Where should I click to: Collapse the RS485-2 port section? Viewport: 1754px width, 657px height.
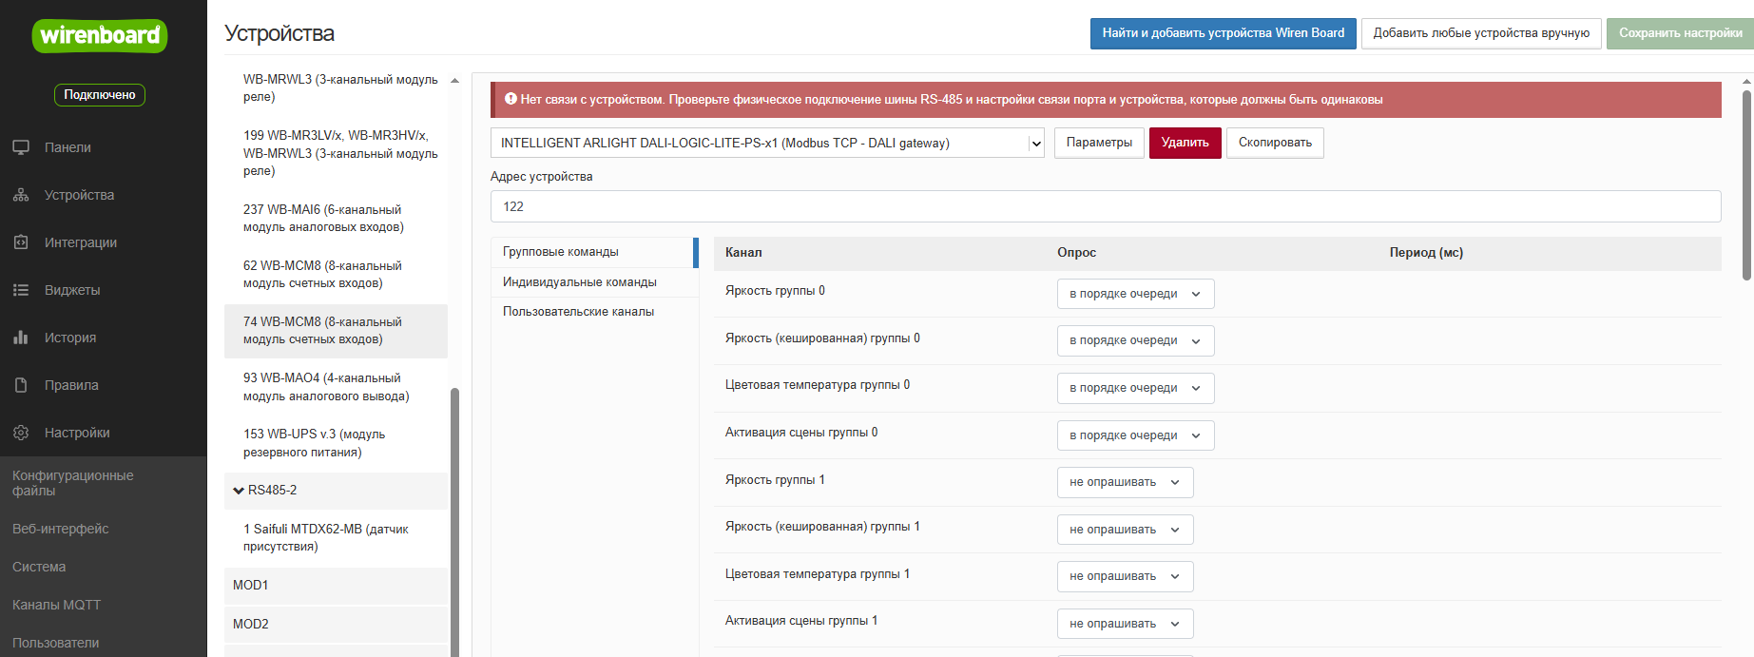point(239,491)
